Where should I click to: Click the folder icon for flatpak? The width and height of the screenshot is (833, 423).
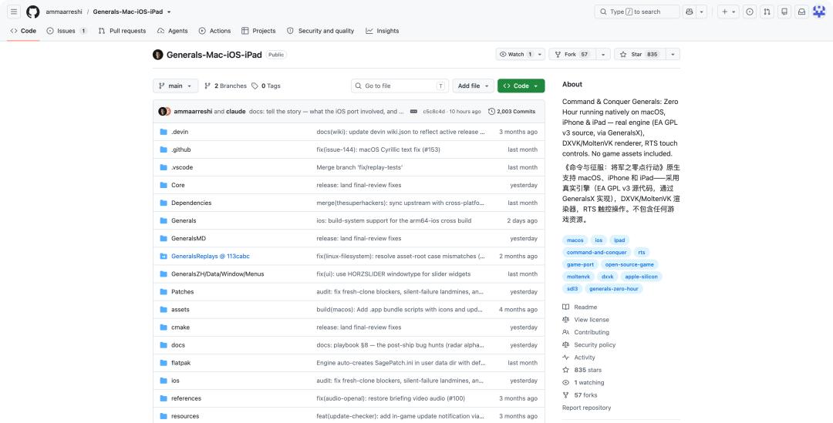pos(164,362)
